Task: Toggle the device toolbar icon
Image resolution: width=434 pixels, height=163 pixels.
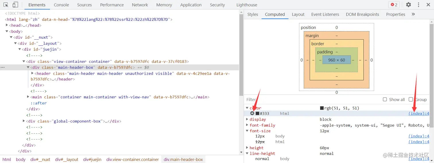Action: click(15, 5)
